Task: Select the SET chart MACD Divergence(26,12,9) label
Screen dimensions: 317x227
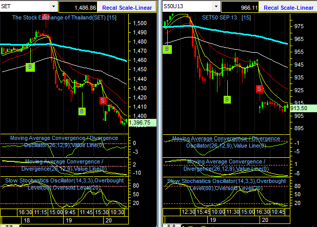Action: pyautogui.click(x=64, y=165)
